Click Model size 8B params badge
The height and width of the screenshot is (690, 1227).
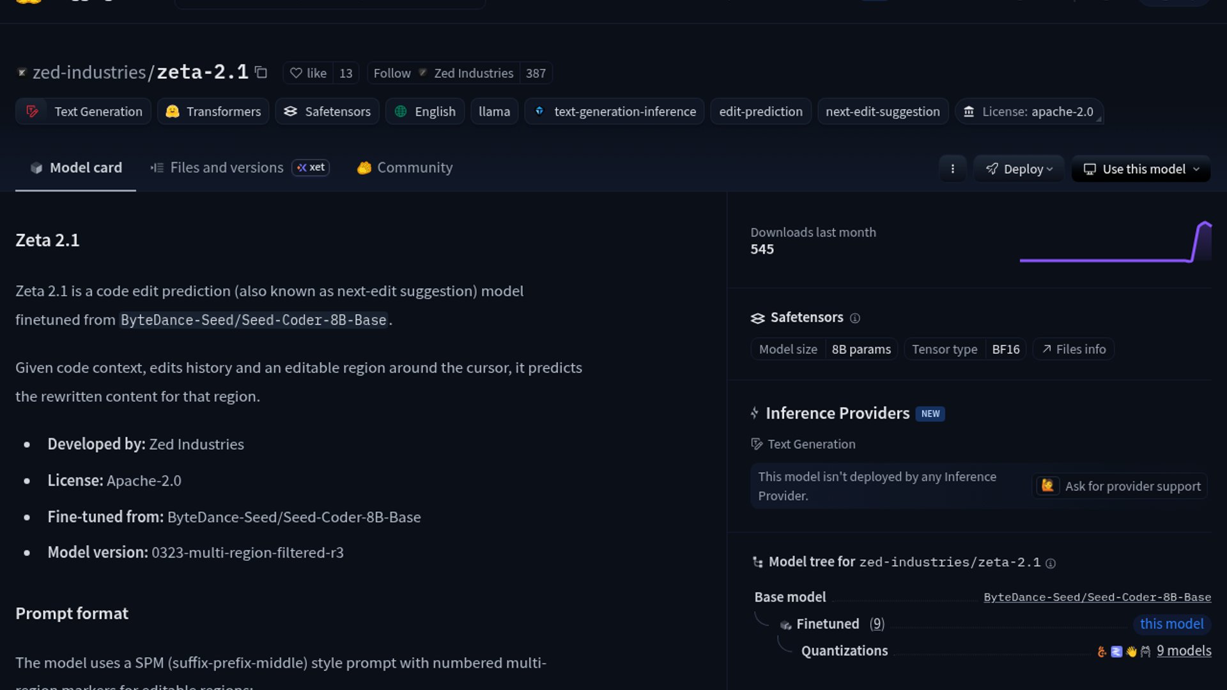pos(824,349)
